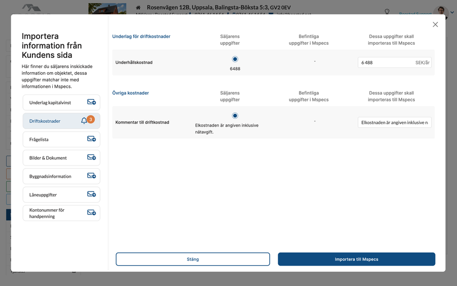
Task: Click the Underhållskostnad row label
Action: [x=134, y=62]
